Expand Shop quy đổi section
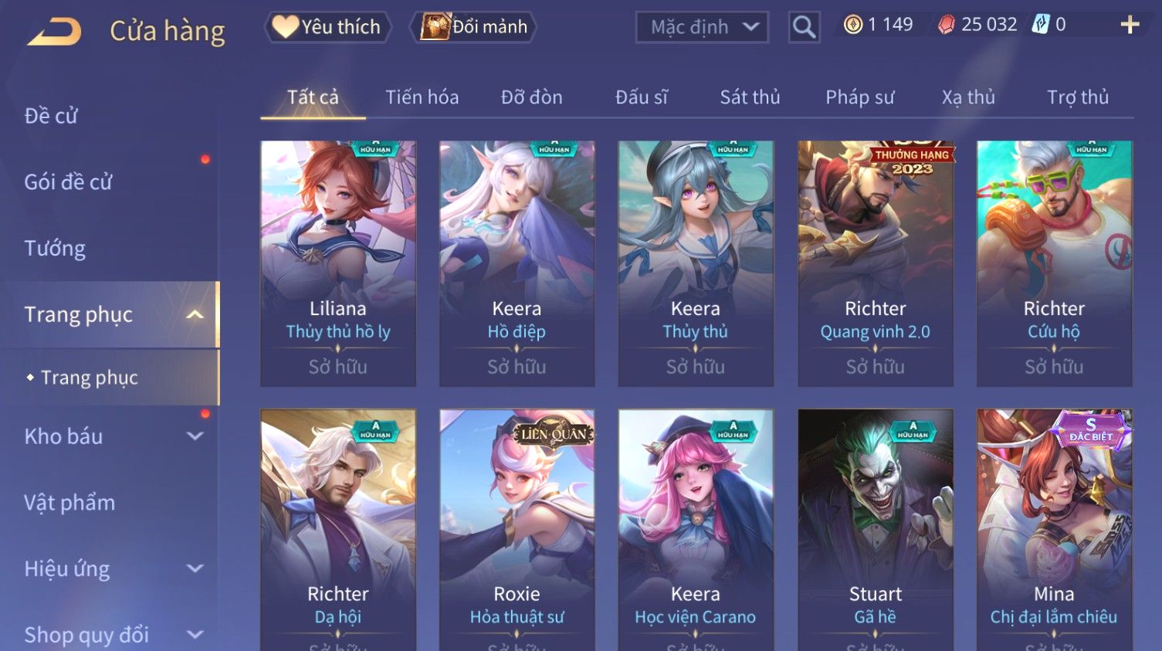 pyautogui.click(x=195, y=635)
